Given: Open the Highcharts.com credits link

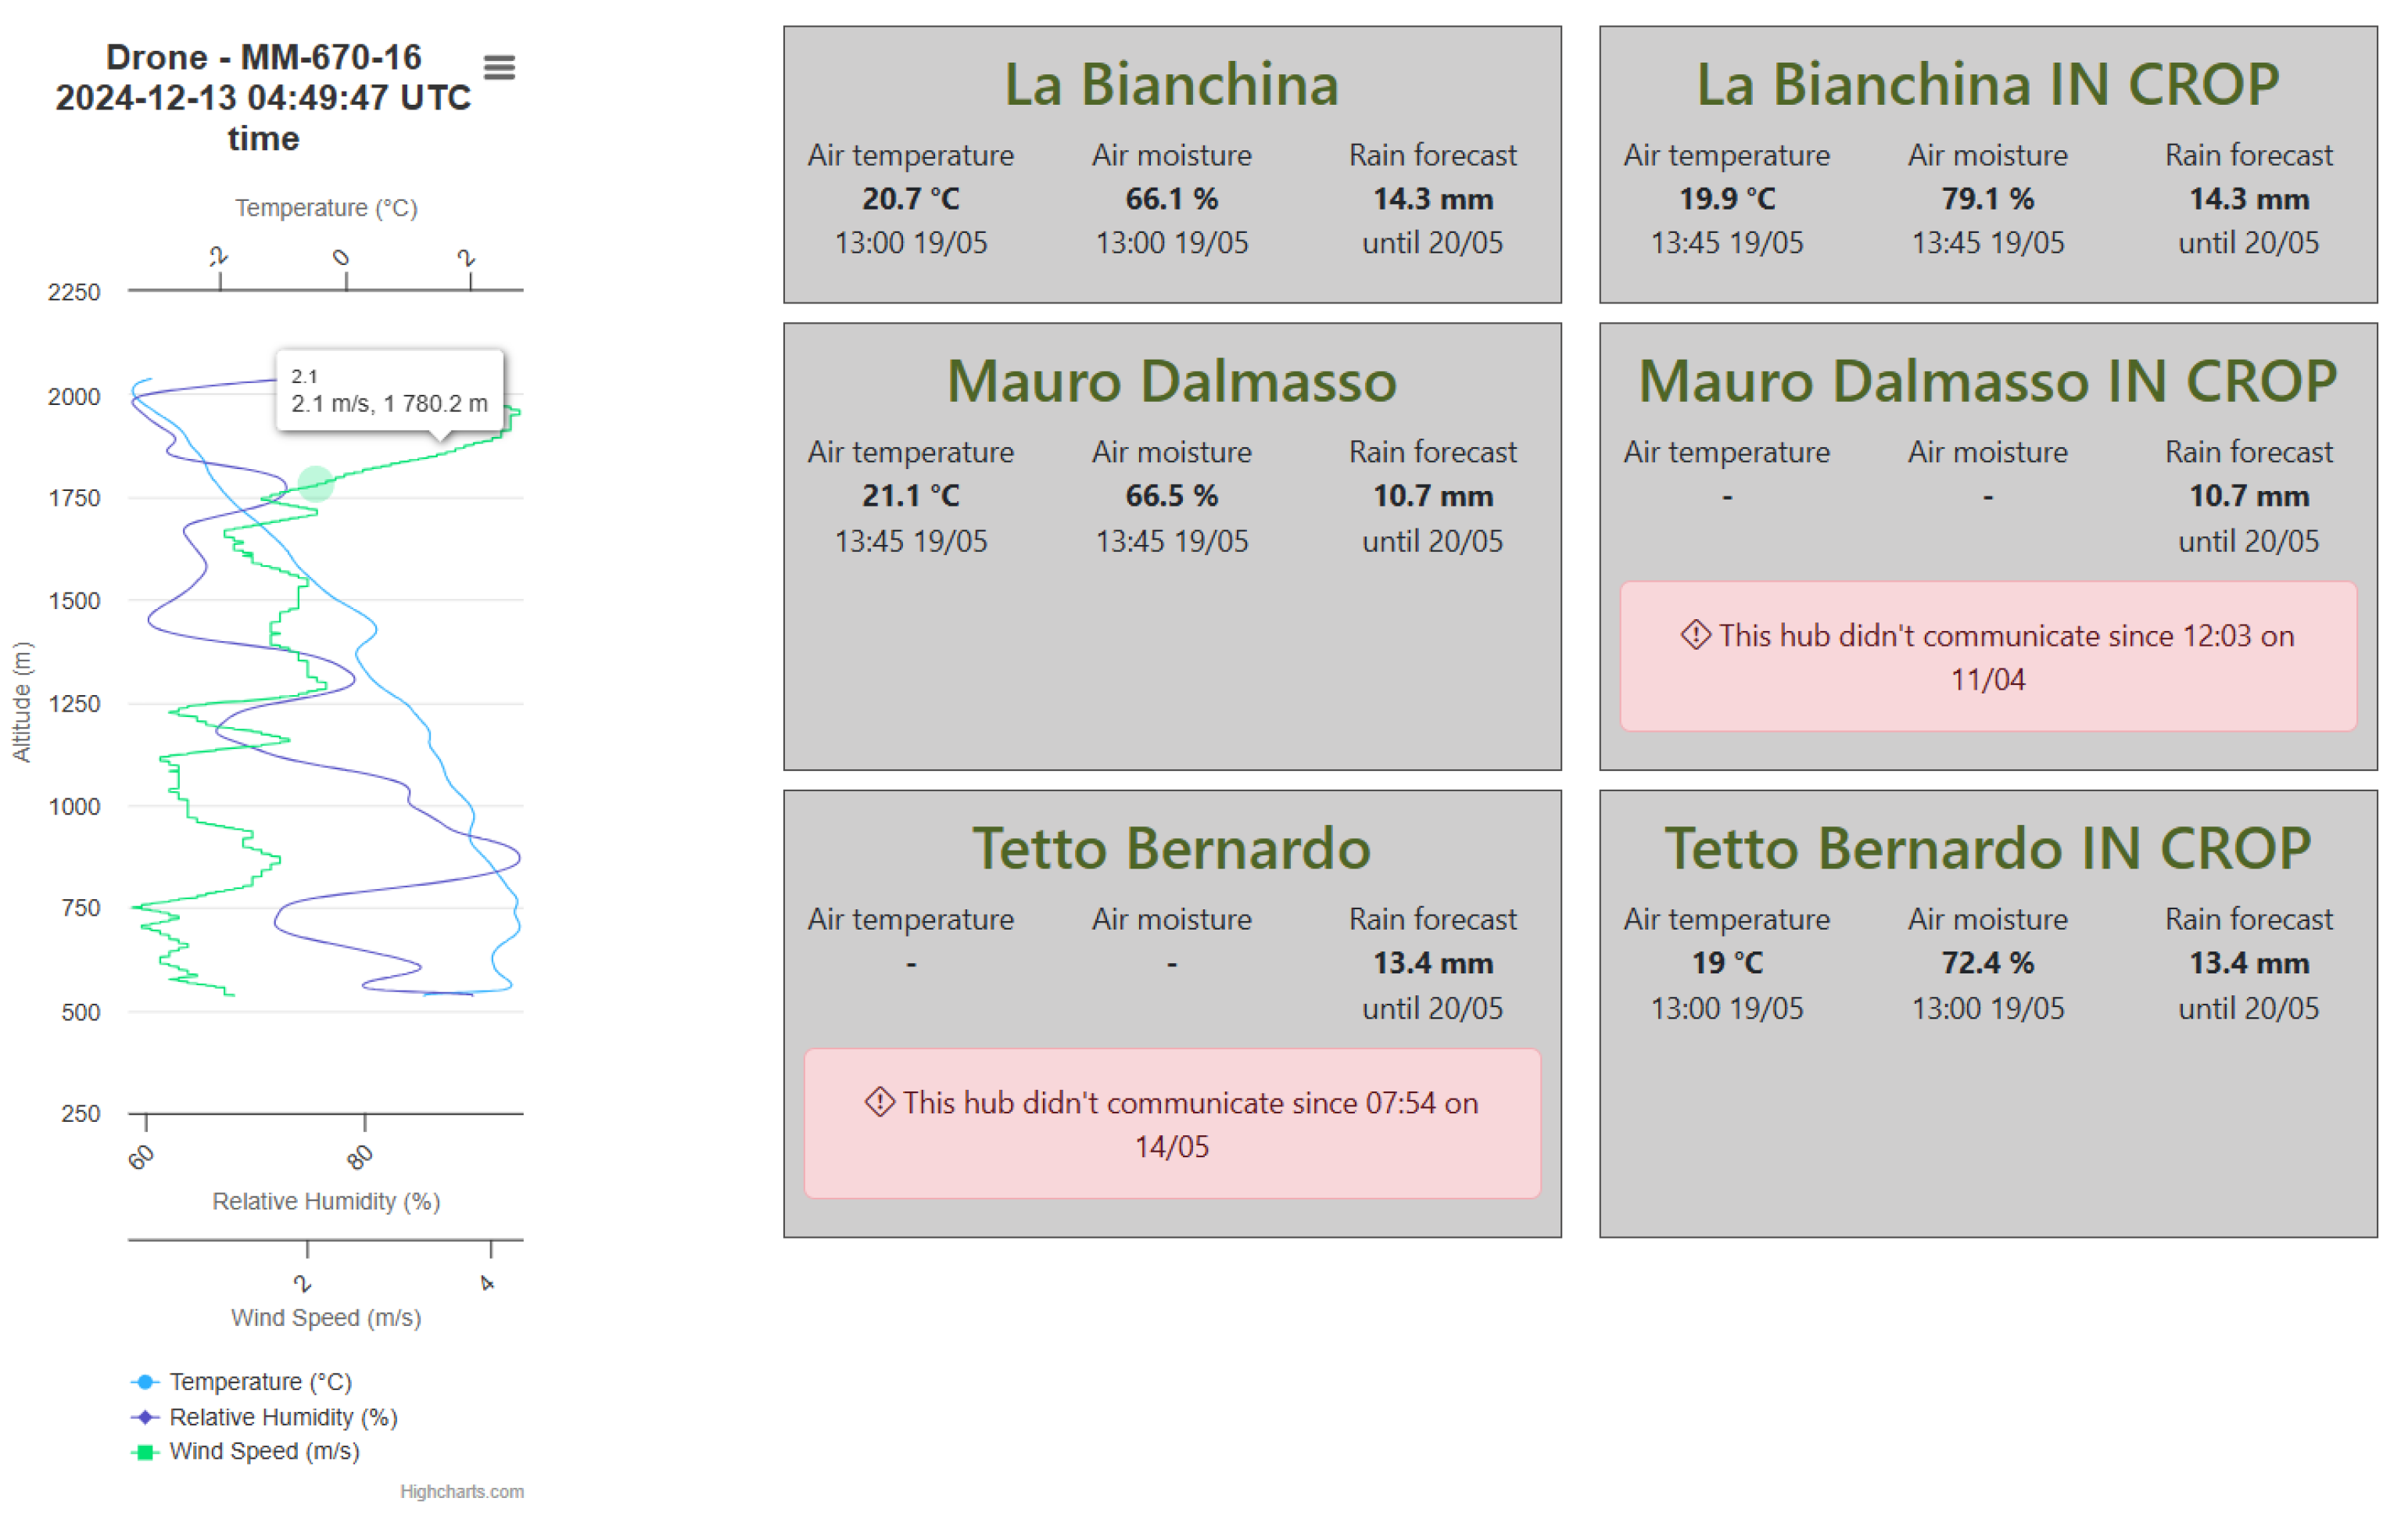Looking at the screenshot, I should pyautogui.click(x=461, y=1491).
